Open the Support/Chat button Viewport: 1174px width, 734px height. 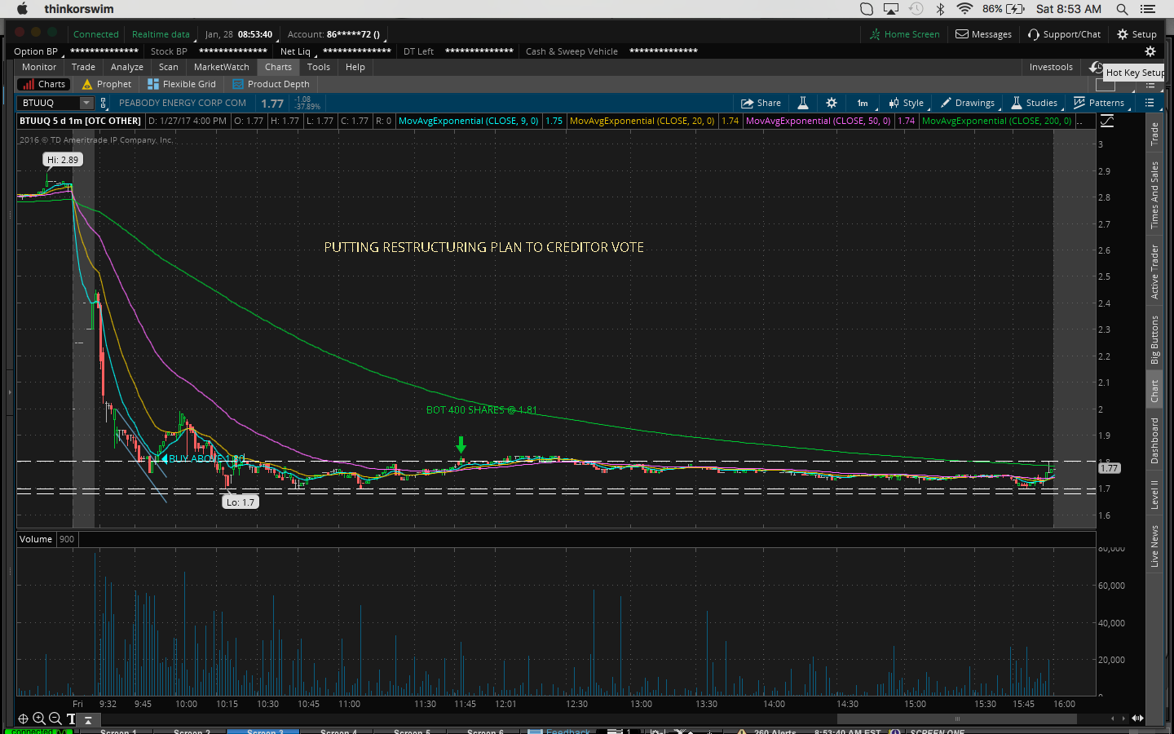(1064, 34)
